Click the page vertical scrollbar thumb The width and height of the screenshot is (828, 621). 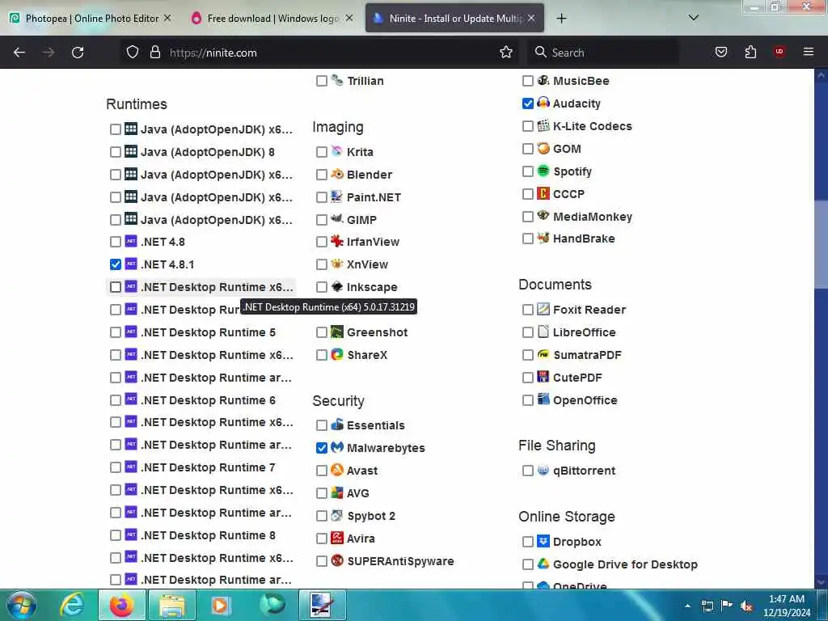tap(821, 244)
